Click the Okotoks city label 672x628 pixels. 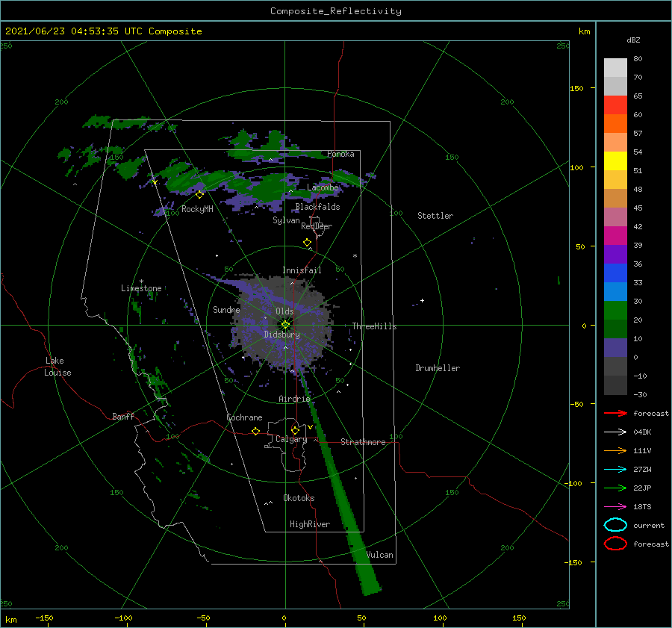[x=299, y=498]
